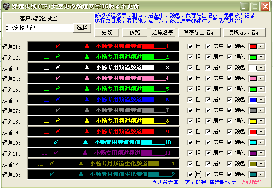Viewport: 273px width, 188px height.
Task: Close the window with the red X
Action: click(265, 7)
